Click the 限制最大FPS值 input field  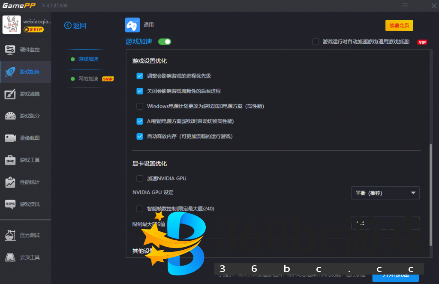click(x=385, y=224)
